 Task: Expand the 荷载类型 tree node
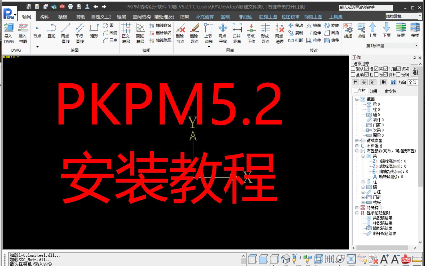pos(356,140)
